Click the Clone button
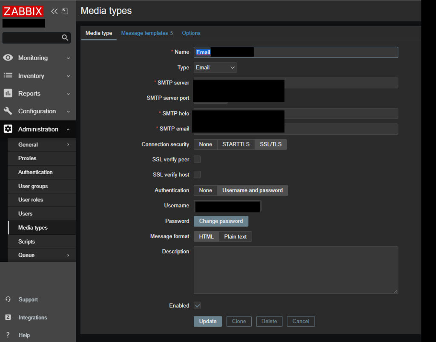Screen dimensions: 436x342 (239, 321)
